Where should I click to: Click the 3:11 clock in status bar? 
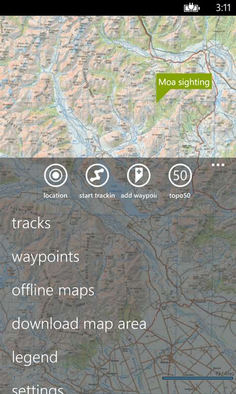click(x=223, y=7)
